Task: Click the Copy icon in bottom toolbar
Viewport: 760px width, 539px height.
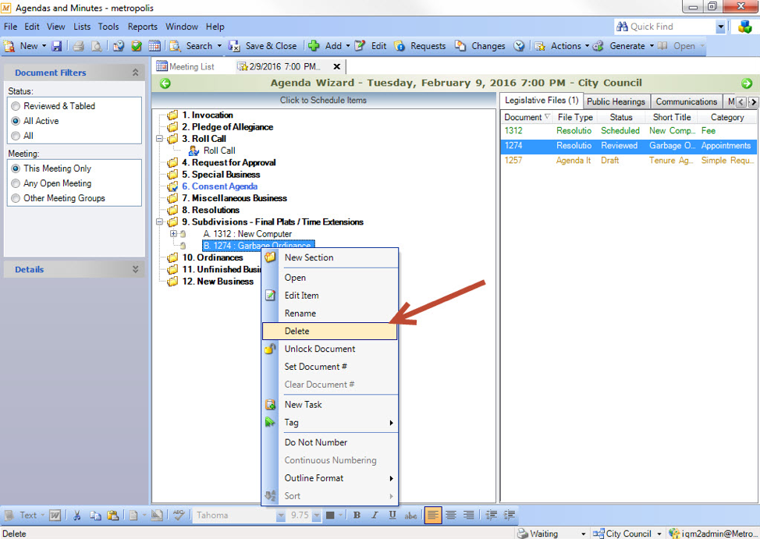Action: coord(95,516)
